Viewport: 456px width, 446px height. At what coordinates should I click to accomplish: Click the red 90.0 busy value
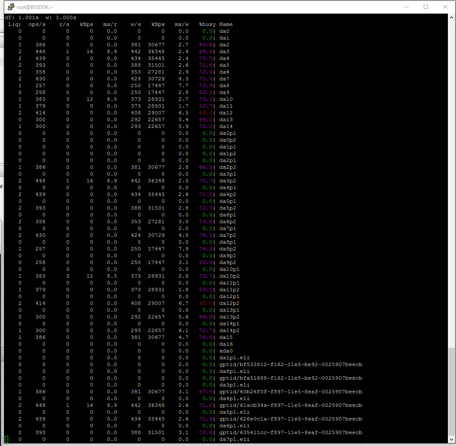206,303
